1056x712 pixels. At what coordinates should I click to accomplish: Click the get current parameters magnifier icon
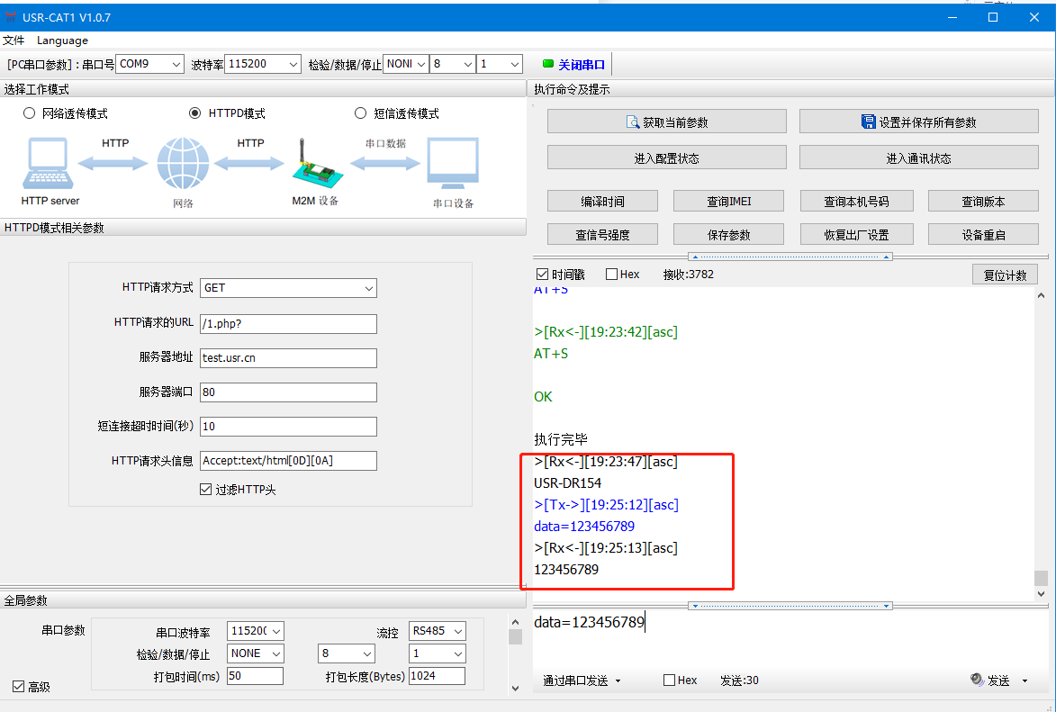(632, 122)
